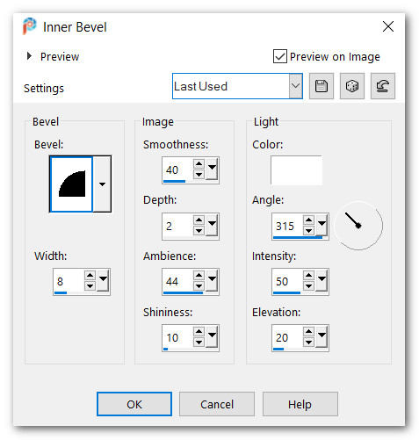This screenshot has width=419, height=440.
Task: Increase Intensity with up arrow
Action: (308, 275)
